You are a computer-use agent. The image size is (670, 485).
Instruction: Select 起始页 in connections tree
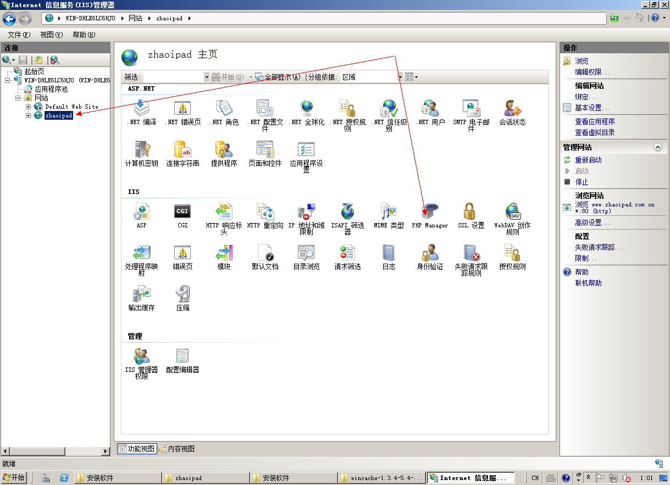pos(34,71)
